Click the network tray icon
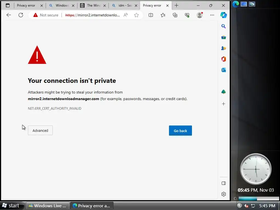This screenshot has height=210, width=280. (x=253, y=206)
